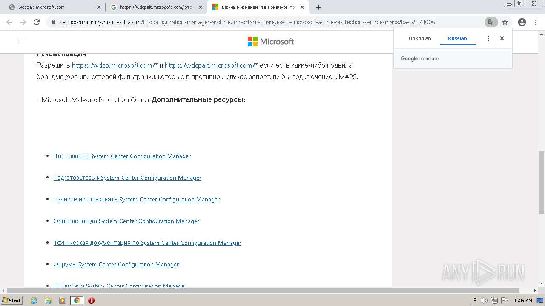The width and height of the screenshot is (545, 306).
Task: Launch Internet Explorer from the taskbar
Action: [x=34, y=300]
